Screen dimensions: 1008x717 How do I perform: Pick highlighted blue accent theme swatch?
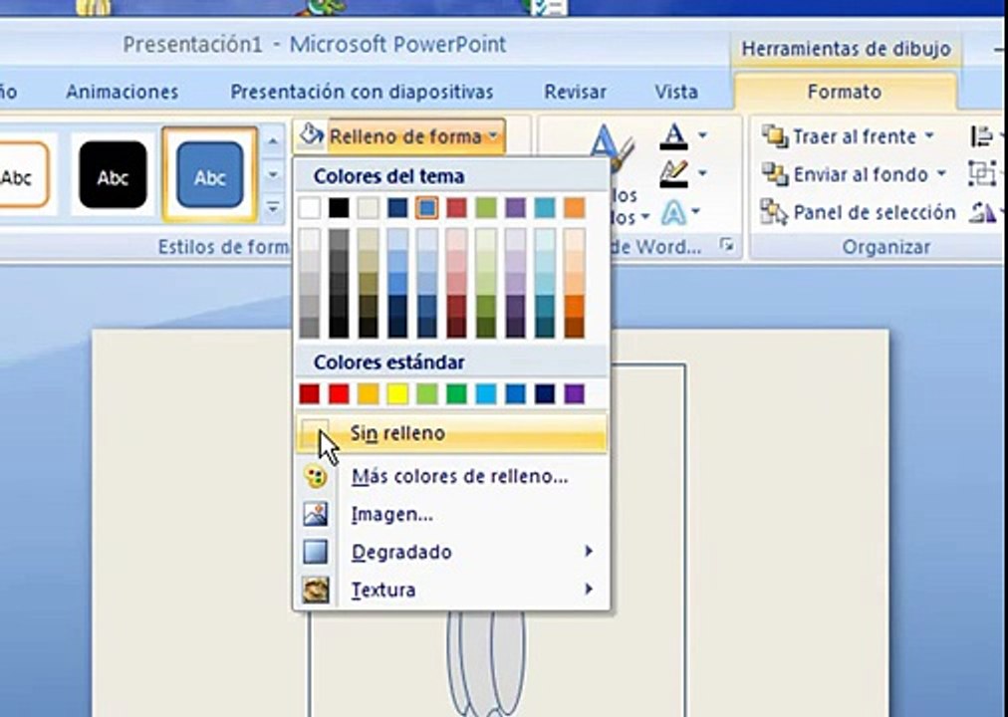pyautogui.click(x=427, y=207)
